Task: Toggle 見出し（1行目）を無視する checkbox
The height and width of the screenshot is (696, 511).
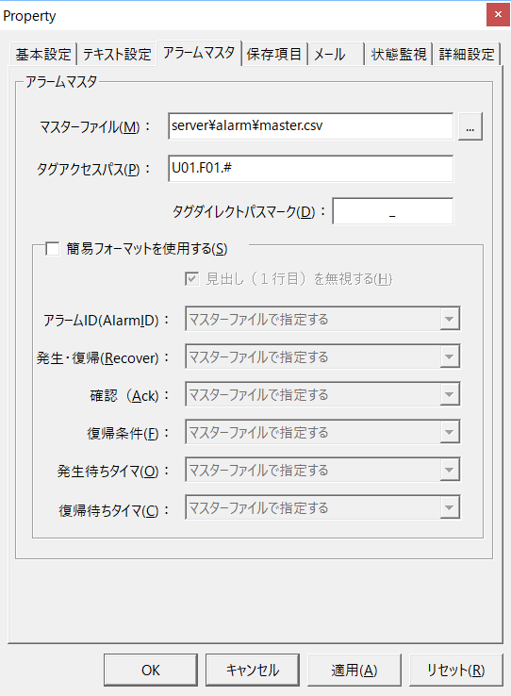Action: pos(191,279)
